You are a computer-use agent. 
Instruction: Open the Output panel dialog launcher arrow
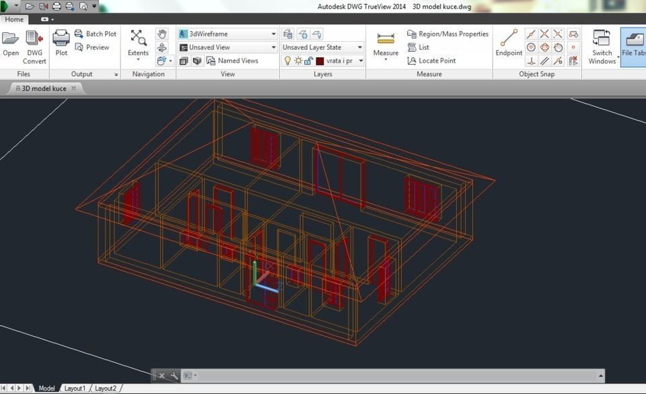pyautogui.click(x=116, y=75)
